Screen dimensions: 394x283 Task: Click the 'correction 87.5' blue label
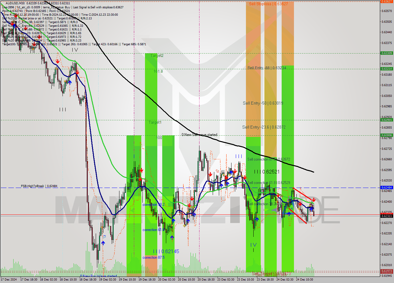[153, 257]
